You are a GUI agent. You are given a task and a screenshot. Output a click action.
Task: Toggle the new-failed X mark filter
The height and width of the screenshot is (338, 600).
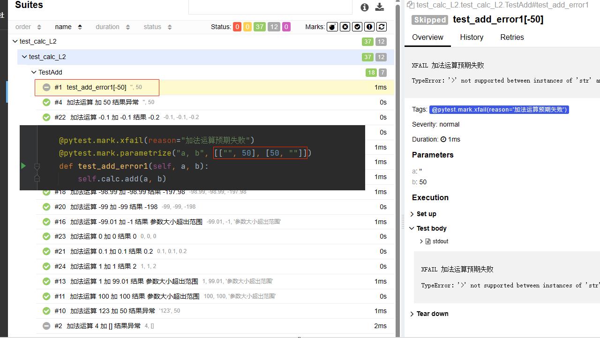click(x=345, y=27)
